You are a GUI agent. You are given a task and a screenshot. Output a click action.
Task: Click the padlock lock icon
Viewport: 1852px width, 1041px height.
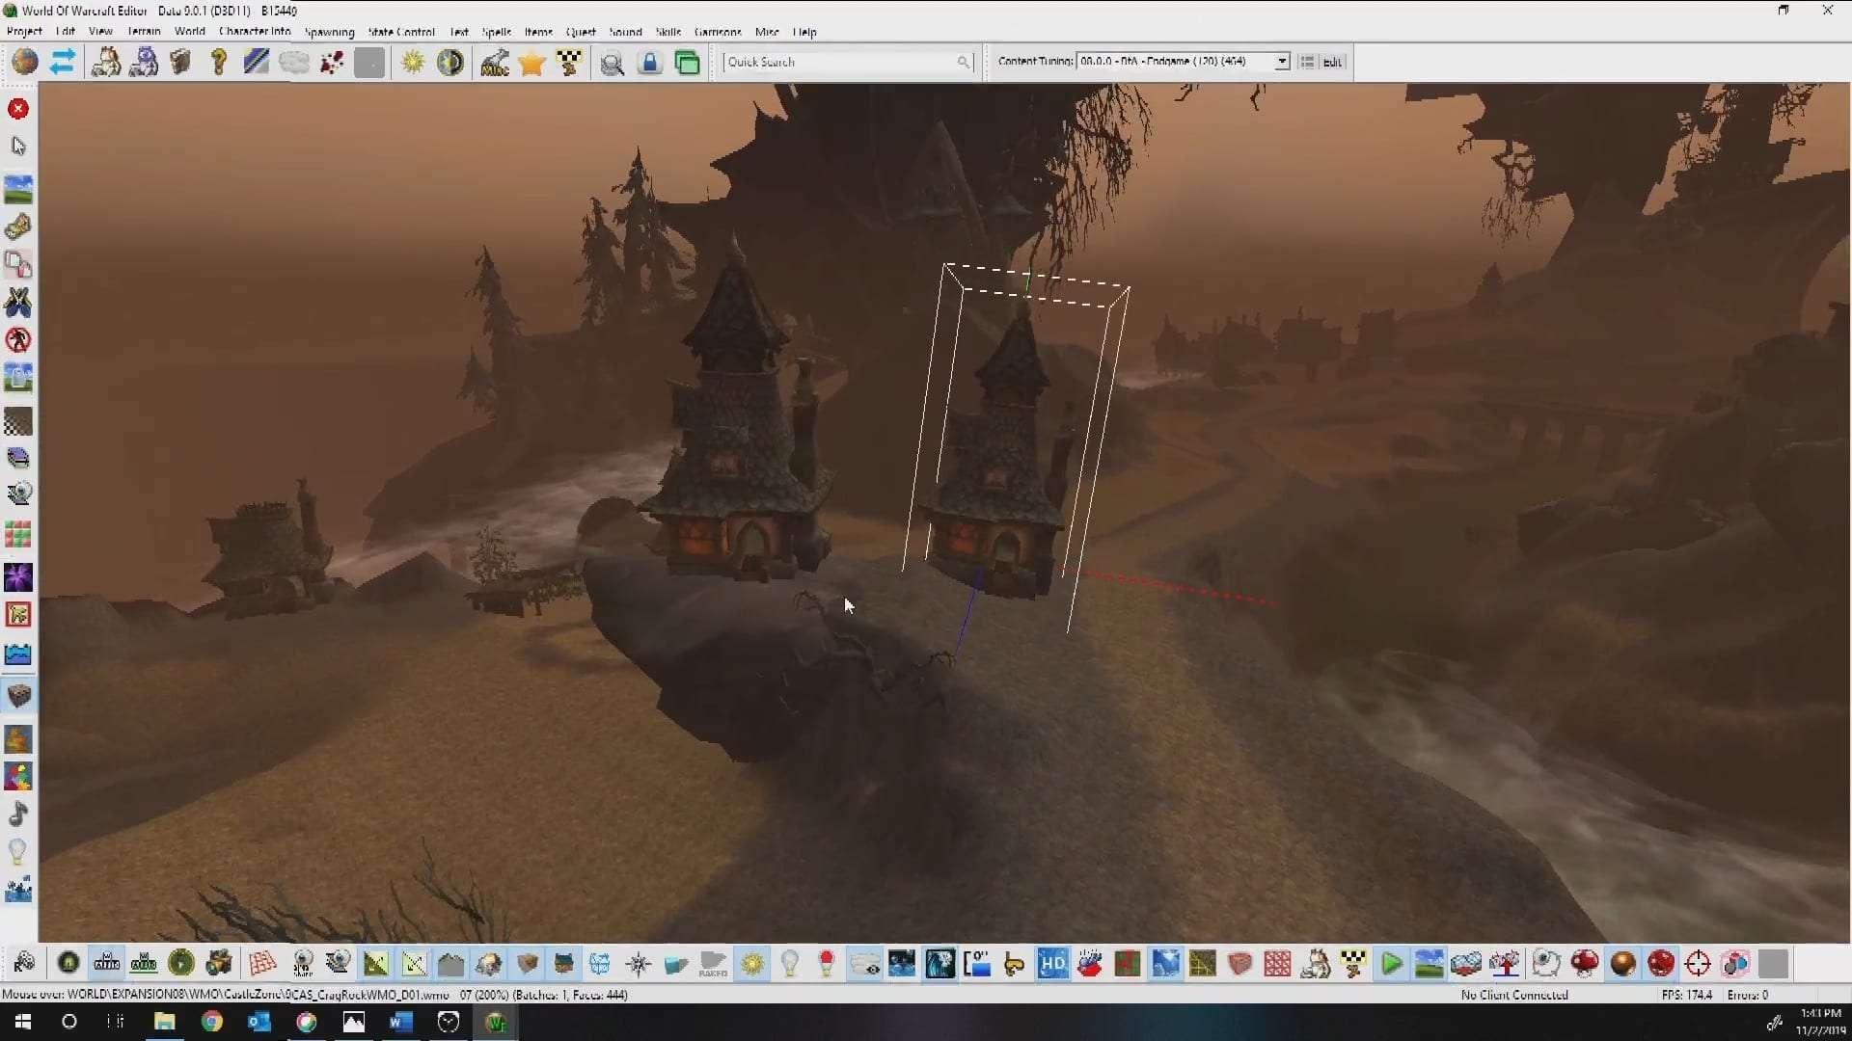650,64
